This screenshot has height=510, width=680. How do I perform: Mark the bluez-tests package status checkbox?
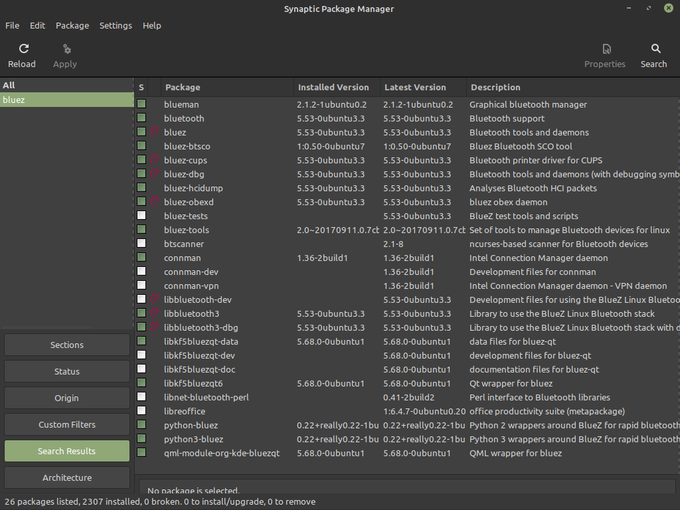click(141, 216)
